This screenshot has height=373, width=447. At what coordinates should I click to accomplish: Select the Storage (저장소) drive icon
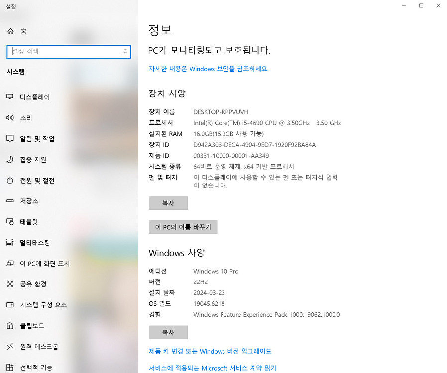click(x=10, y=201)
